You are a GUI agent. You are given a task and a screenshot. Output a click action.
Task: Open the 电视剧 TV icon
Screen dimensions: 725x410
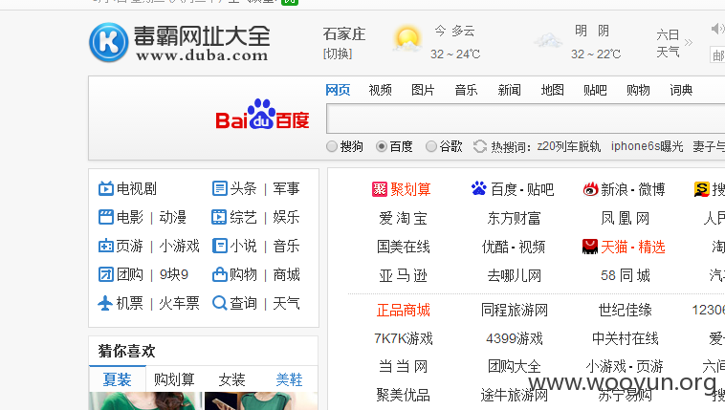pyautogui.click(x=106, y=188)
